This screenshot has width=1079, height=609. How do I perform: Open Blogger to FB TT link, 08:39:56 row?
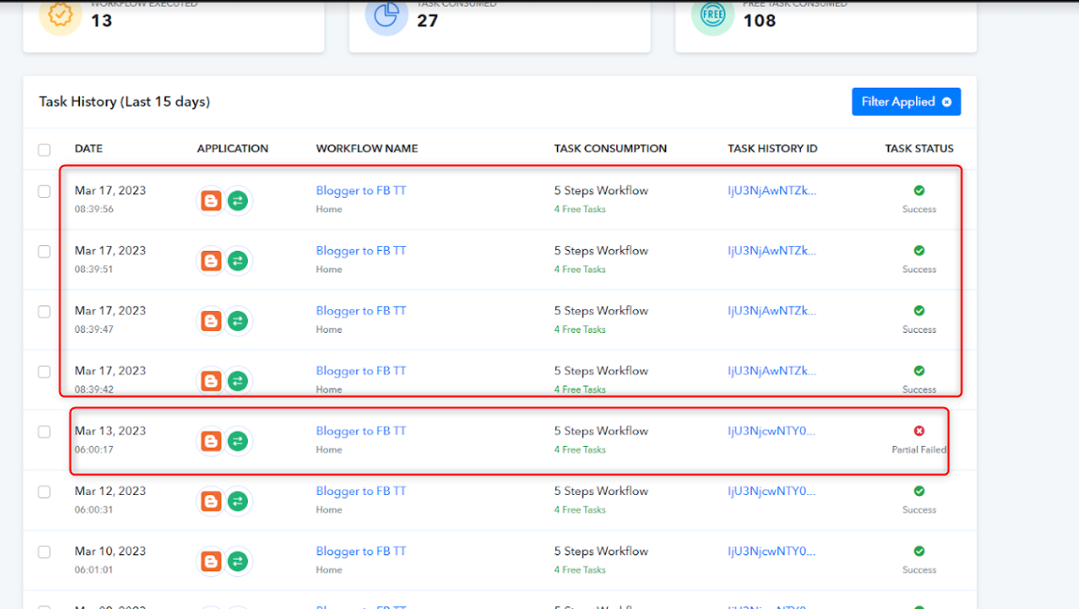[361, 190]
